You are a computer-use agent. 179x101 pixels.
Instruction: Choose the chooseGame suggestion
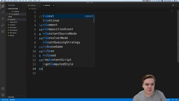pyautogui.click(x=68, y=47)
